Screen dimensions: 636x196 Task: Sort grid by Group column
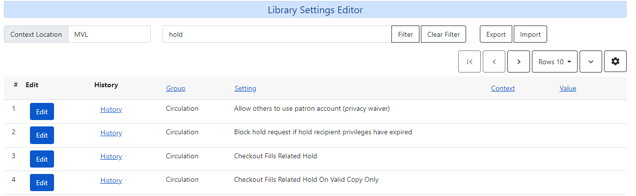[175, 89]
